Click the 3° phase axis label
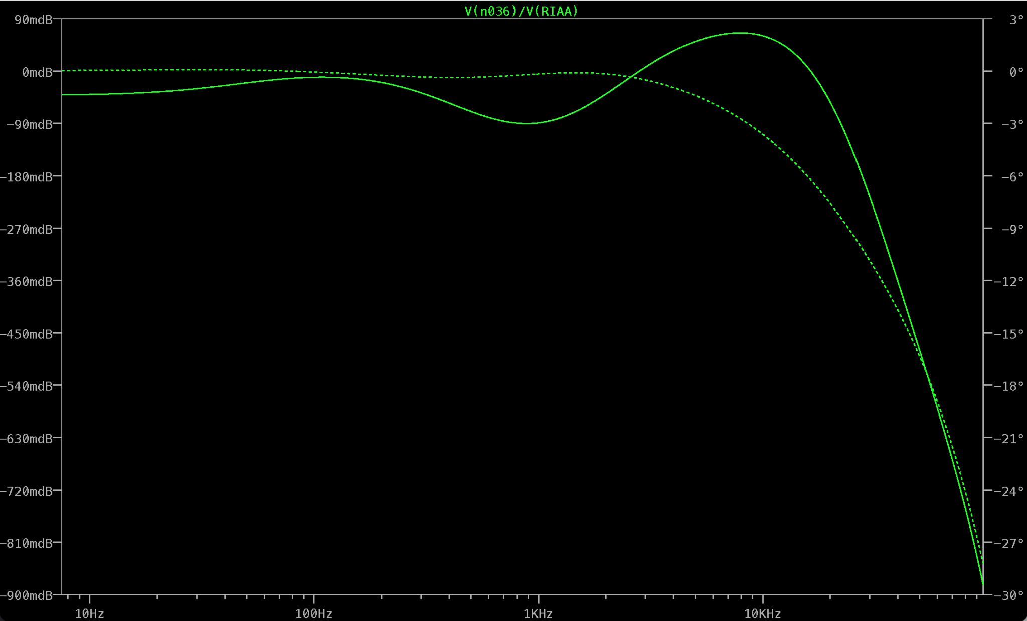1027x621 pixels. coord(1016,20)
